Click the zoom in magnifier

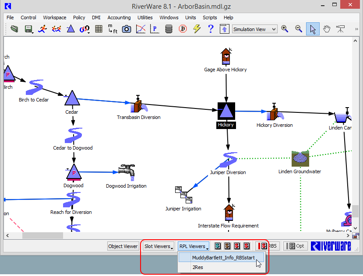285,29
